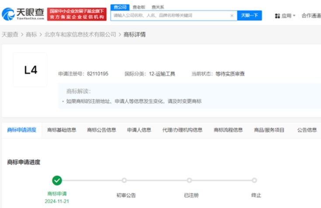
Task: Click the L4 trademark image
Action: point(30,70)
